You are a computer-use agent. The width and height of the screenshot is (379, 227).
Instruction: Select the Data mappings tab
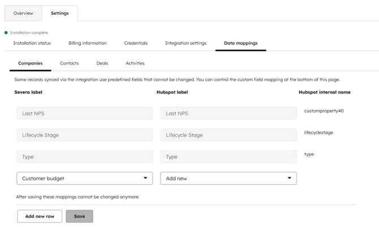pos(240,43)
